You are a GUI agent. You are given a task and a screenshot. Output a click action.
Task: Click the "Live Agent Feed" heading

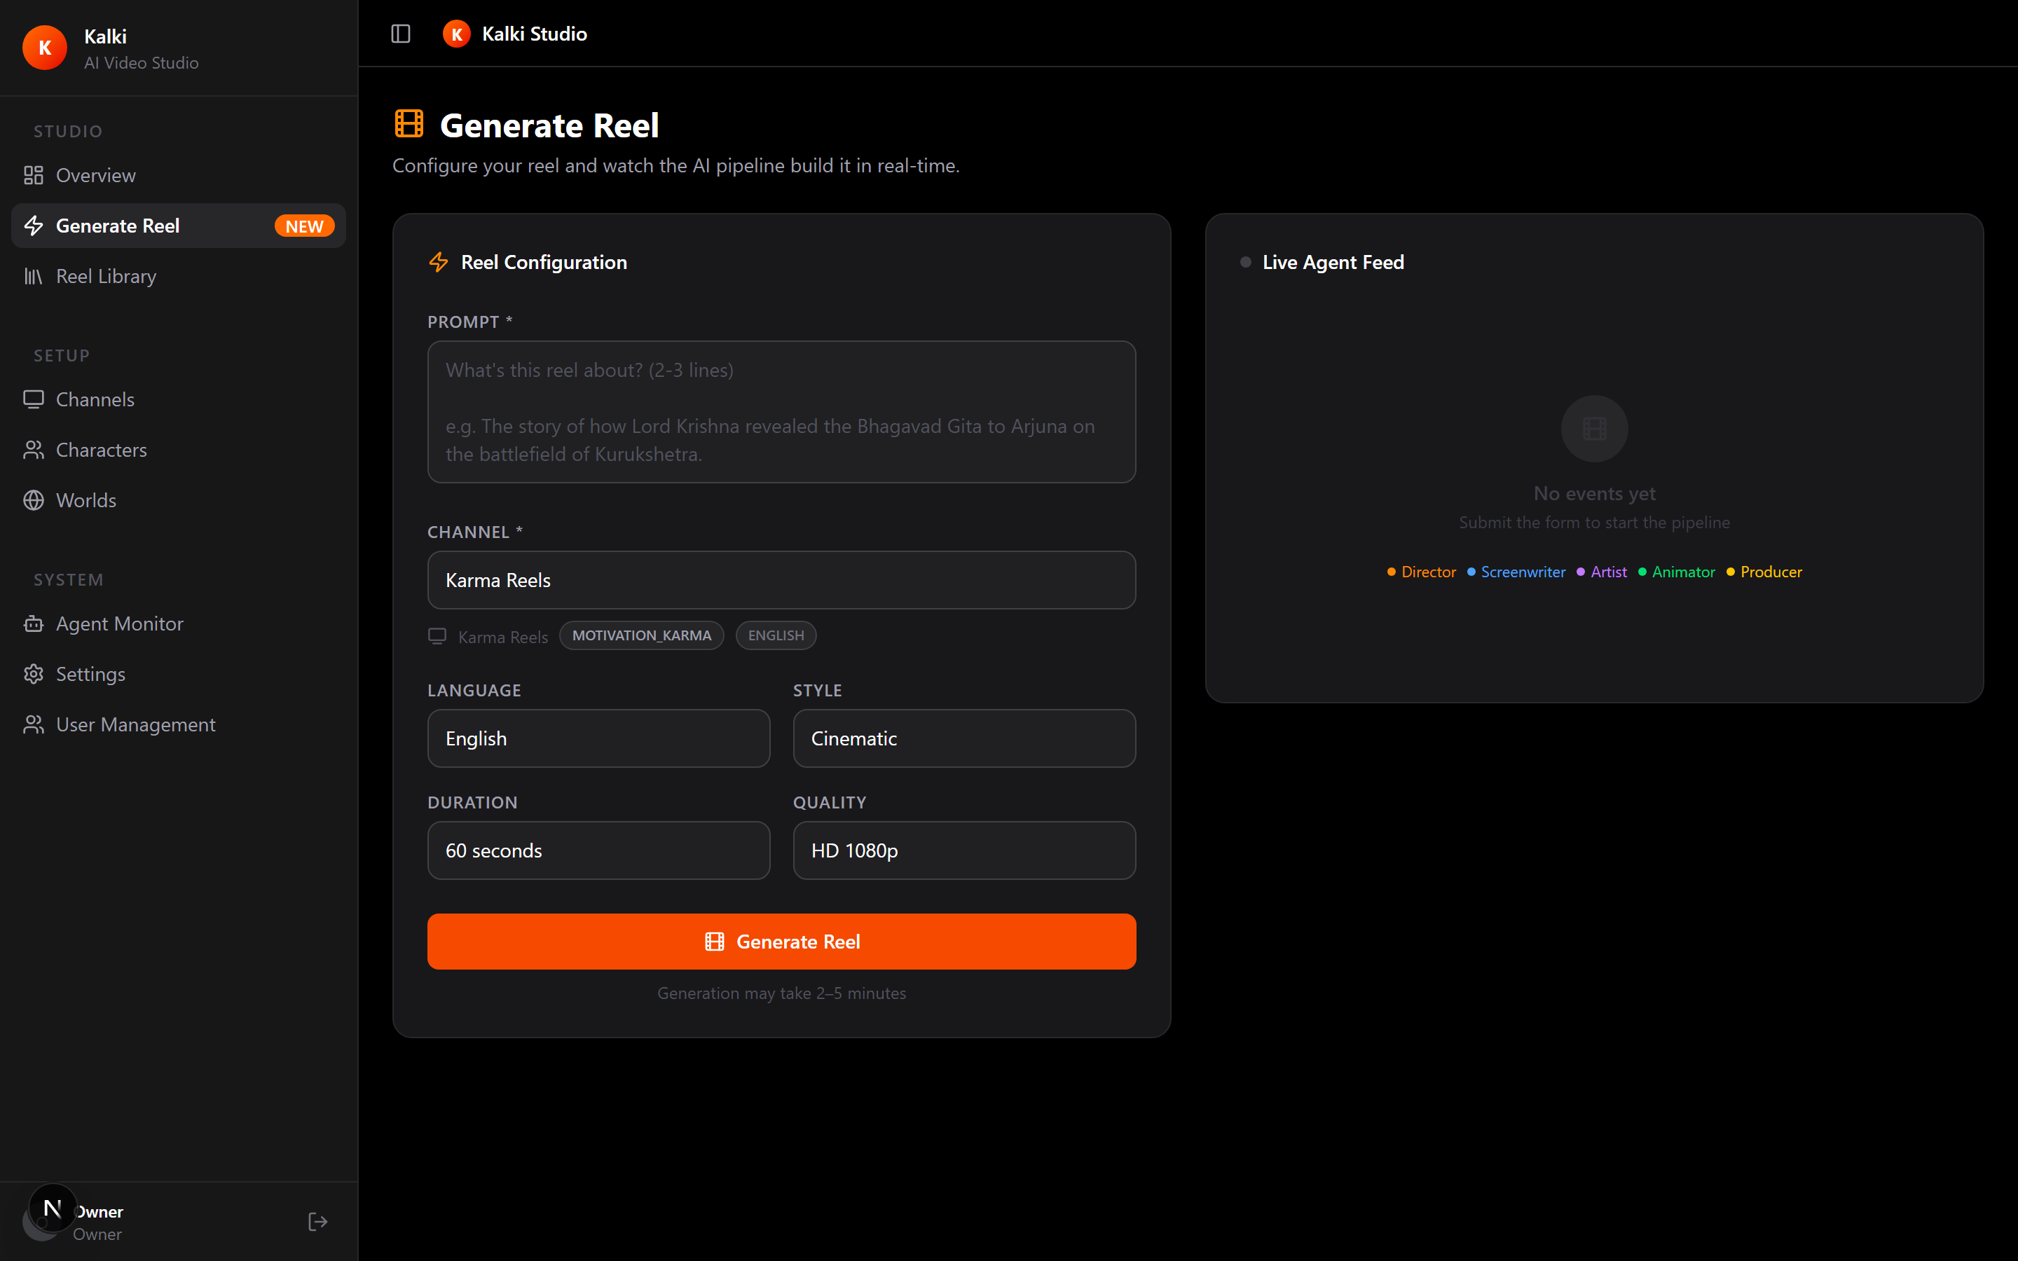click(x=1333, y=262)
